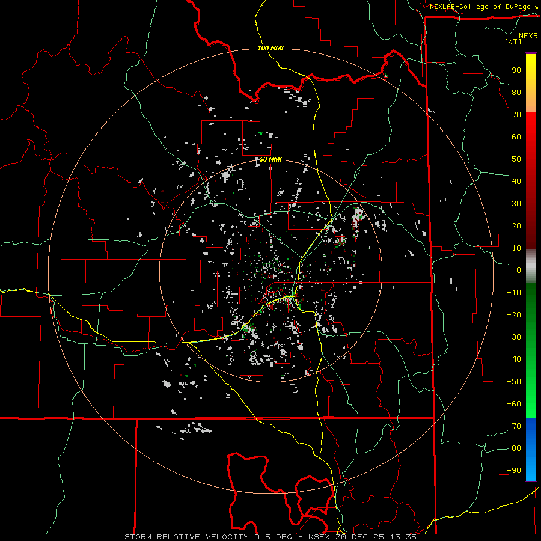The image size is (541, 541).
Task: Select the -20 tick label on the scale
Action: click(514, 314)
